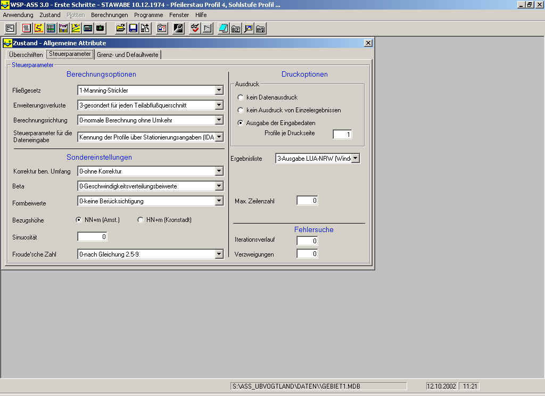Open the Korrektur ben. Umfang dropdown
This screenshot has width=545, height=396.
(219, 171)
